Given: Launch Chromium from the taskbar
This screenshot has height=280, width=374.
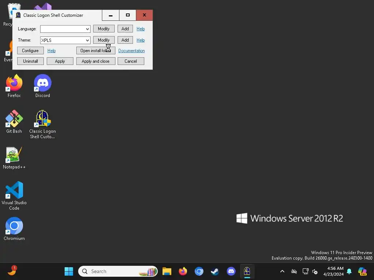Looking at the screenshot, I should pyautogui.click(x=199, y=271).
